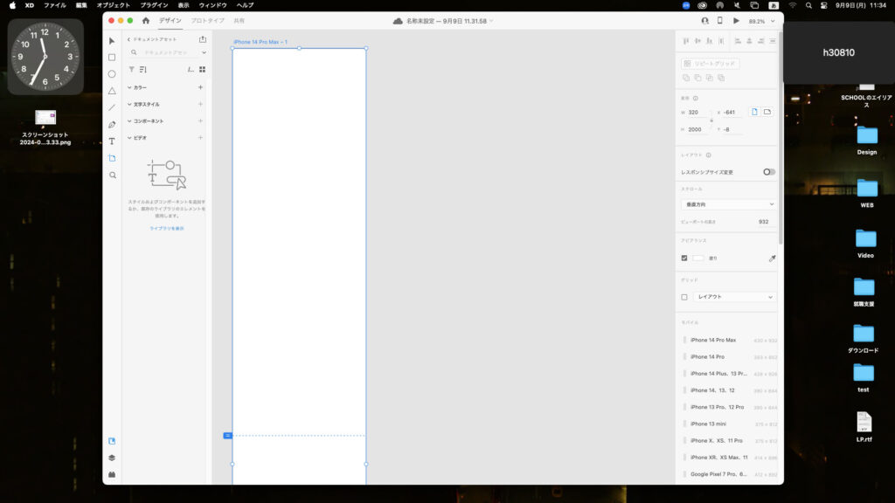Switch assets panel to grid view
Viewport: 895px width, 503px height.
[x=202, y=70]
